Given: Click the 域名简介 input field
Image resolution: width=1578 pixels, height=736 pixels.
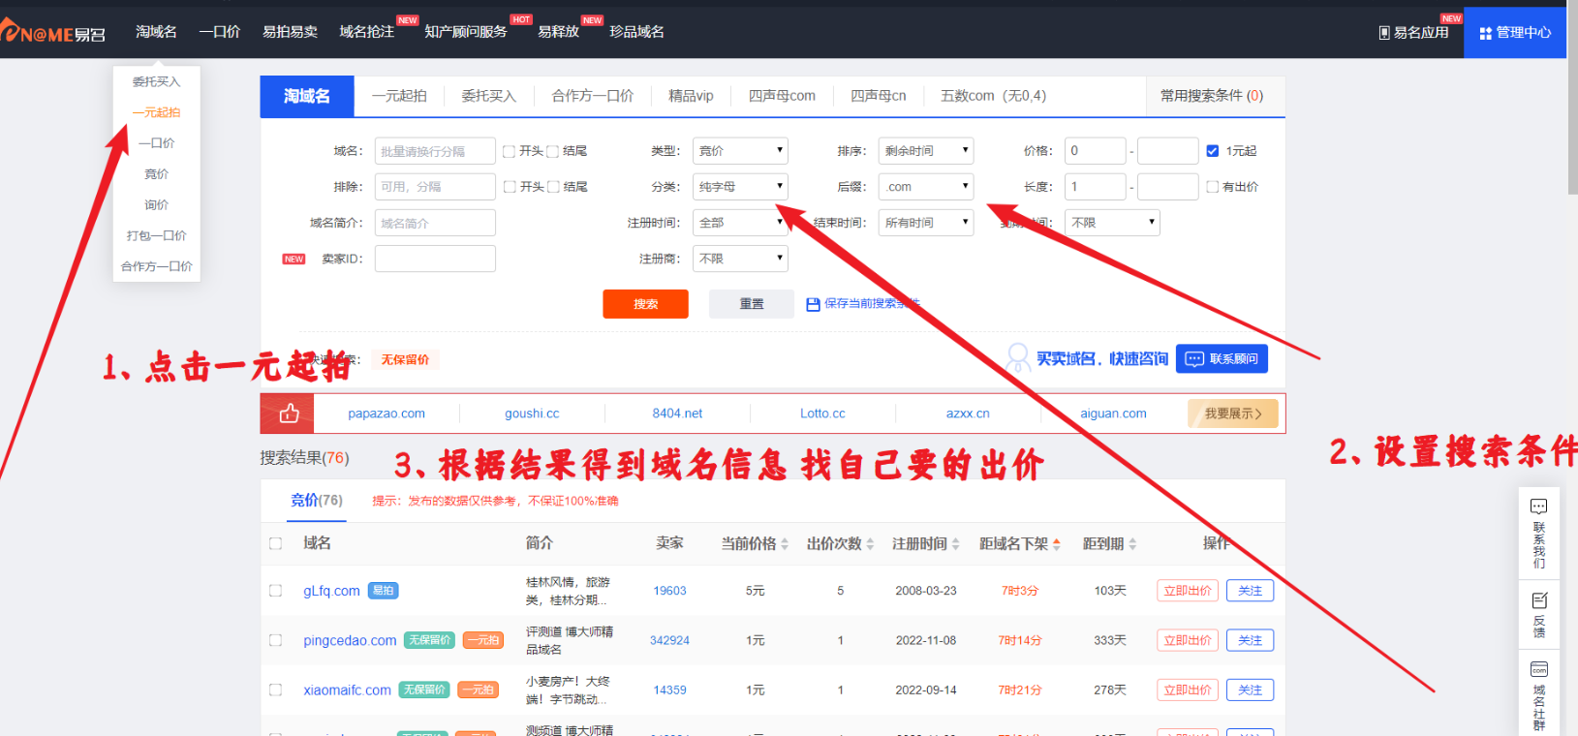Looking at the screenshot, I should (x=435, y=223).
